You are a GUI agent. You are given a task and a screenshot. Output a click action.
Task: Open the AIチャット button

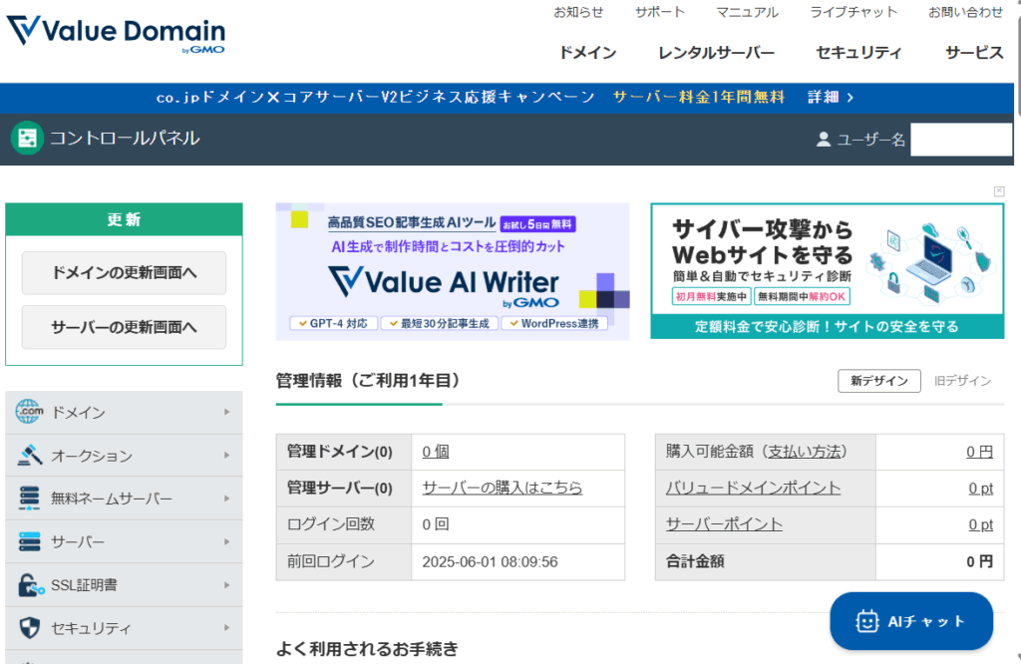(x=911, y=621)
